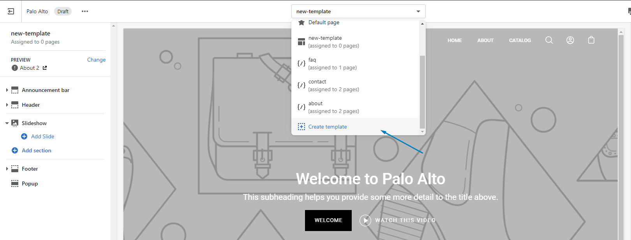This screenshot has width=631, height=240.
Task: Select the contact template
Action: click(x=356, y=85)
